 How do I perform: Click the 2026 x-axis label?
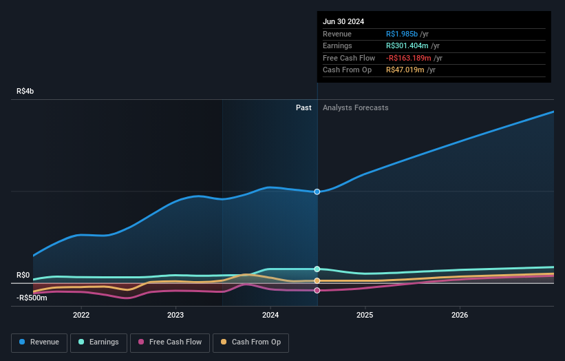(460, 316)
